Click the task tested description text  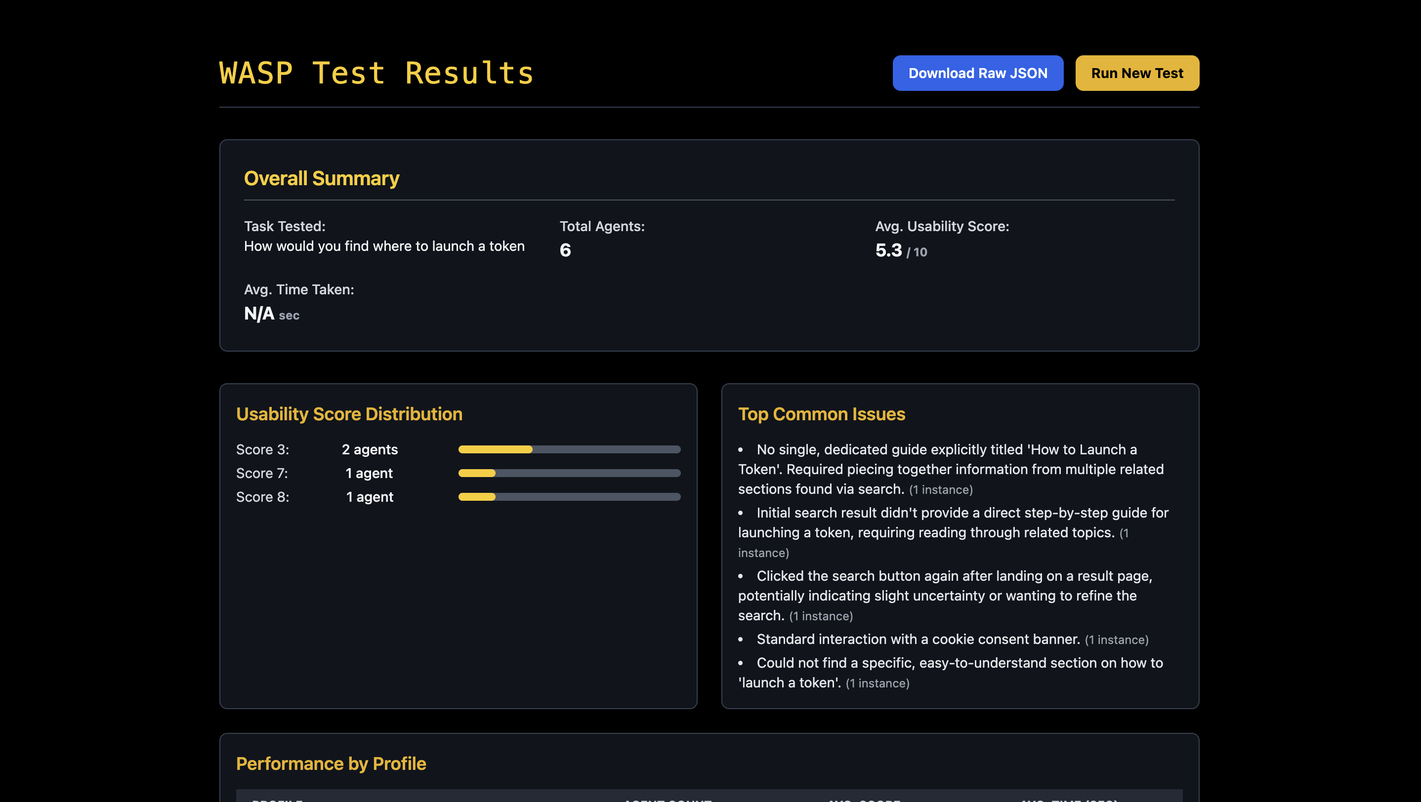[384, 246]
